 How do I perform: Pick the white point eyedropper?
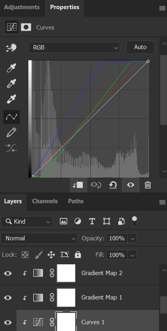click(11, 99)
